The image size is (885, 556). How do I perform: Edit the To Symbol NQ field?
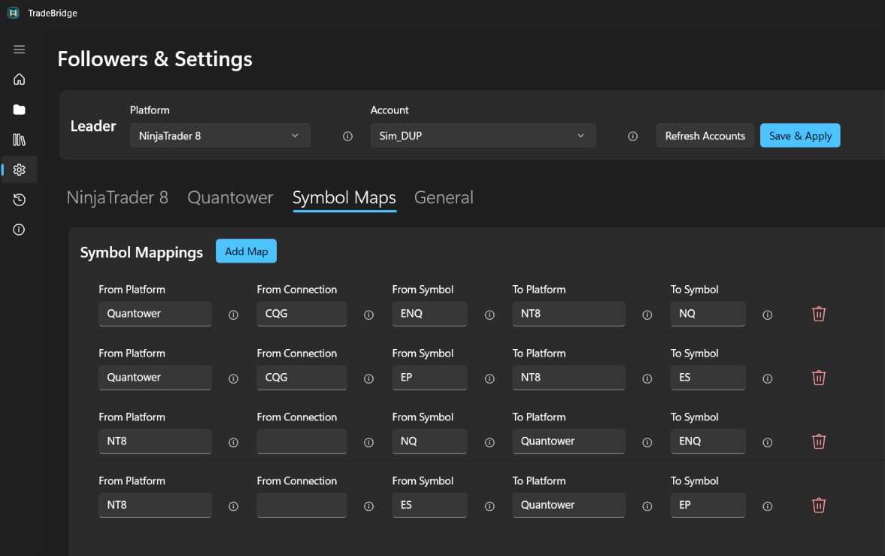(708, 314)
